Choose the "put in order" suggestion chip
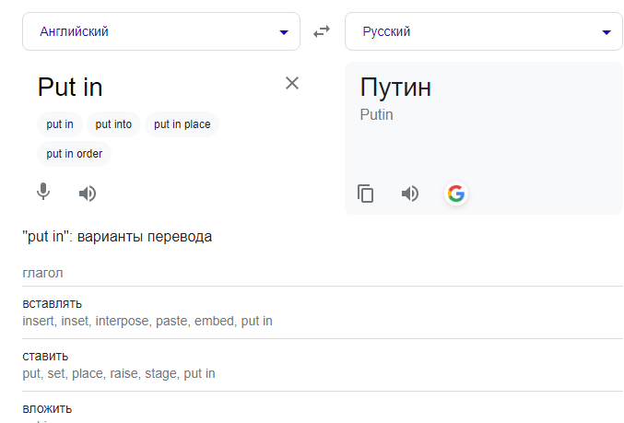The image size is (624, 423). pos(74,154)
